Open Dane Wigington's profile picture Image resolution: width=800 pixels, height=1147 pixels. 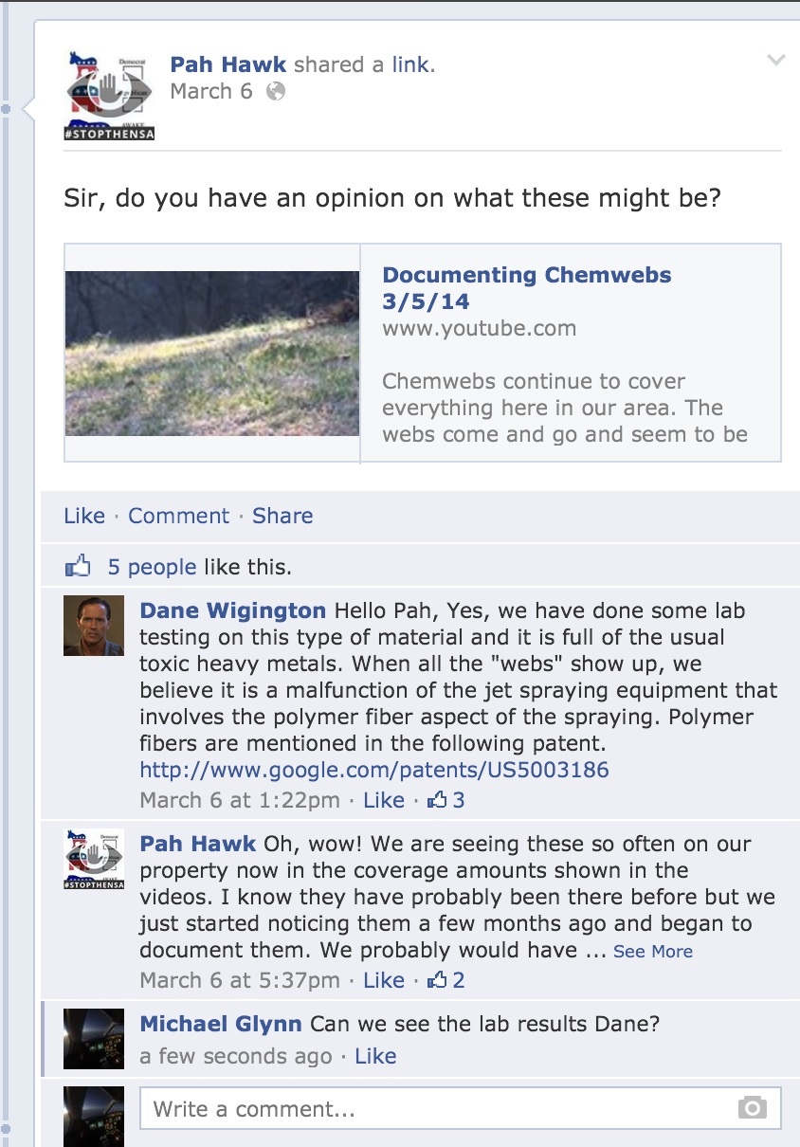[94, 626]
